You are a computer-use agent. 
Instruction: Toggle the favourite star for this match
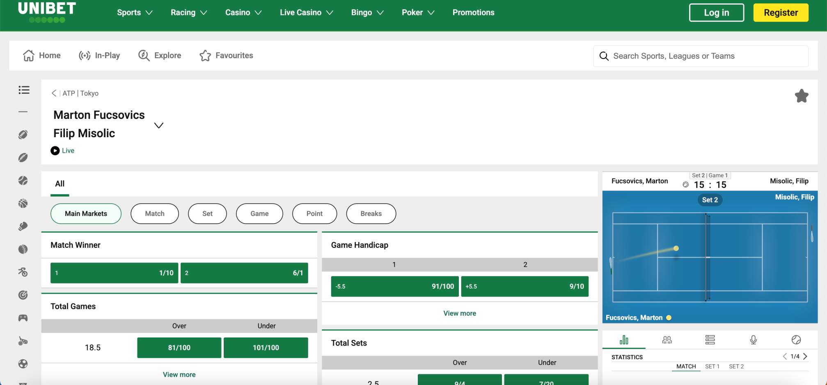[x=802, y=95]
